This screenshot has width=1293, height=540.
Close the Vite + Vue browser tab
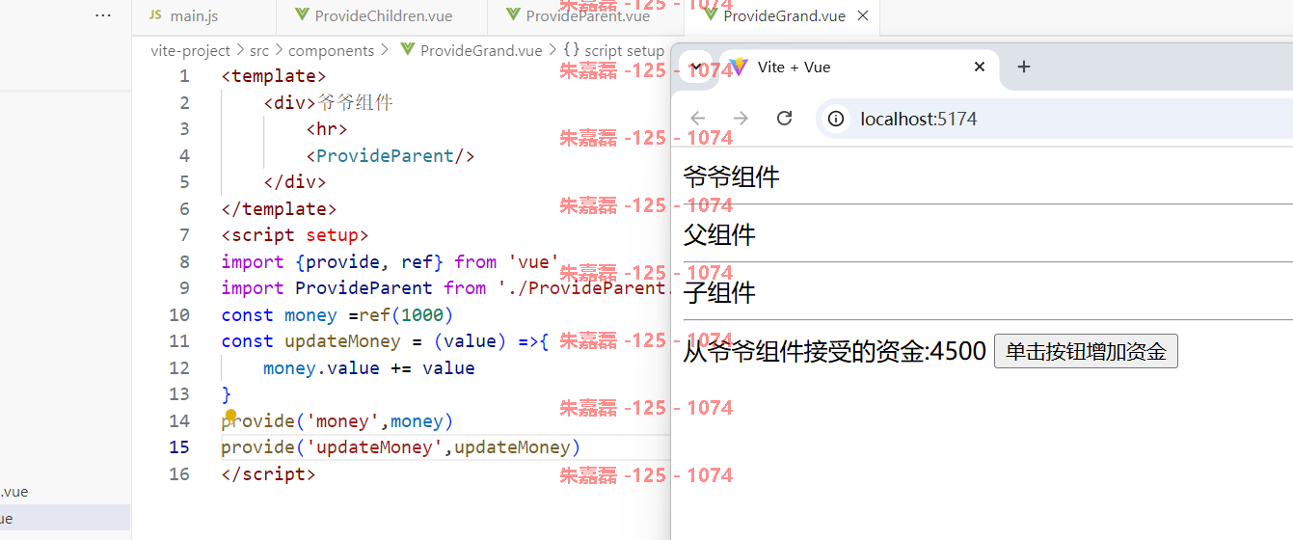tap(980, 67)
